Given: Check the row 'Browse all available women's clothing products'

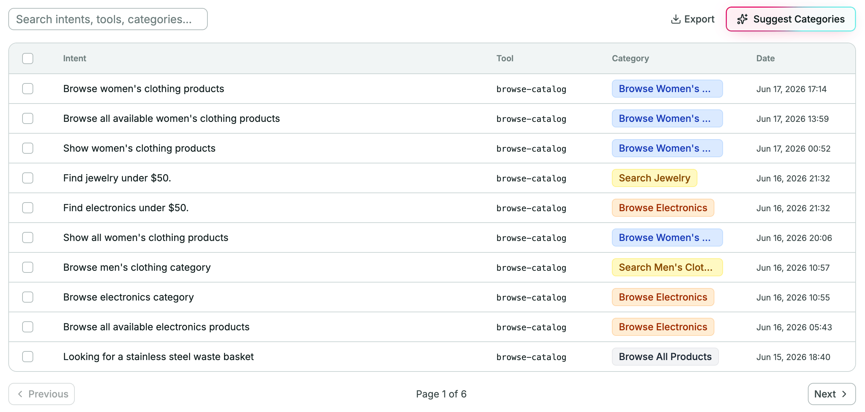Looking at the screenshot, I should pos(28,118).
